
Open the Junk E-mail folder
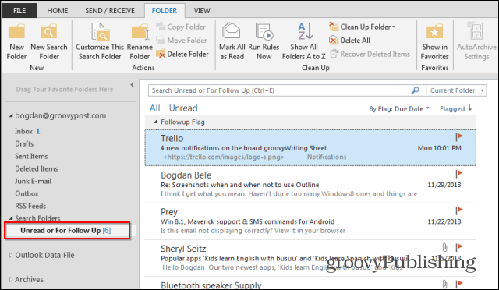(x=33, y=181)
